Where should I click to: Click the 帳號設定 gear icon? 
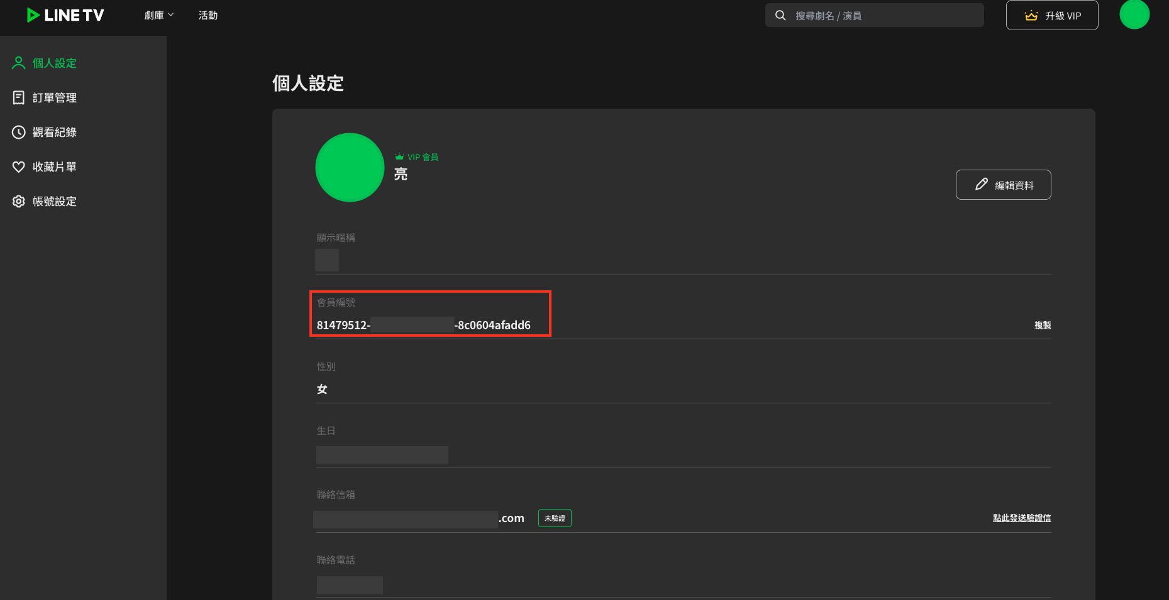coord(19,201)
